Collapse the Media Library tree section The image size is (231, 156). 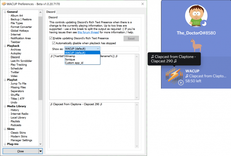pyautogui.click(x=5, y=106)
